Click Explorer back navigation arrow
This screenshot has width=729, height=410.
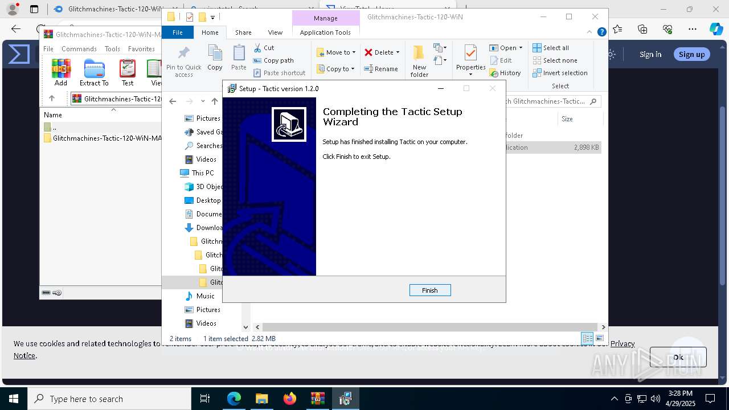click(x=173, y=101)
